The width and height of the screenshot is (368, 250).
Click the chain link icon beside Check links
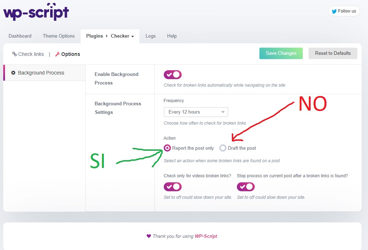pyautogui.click(x=14, y=54)
